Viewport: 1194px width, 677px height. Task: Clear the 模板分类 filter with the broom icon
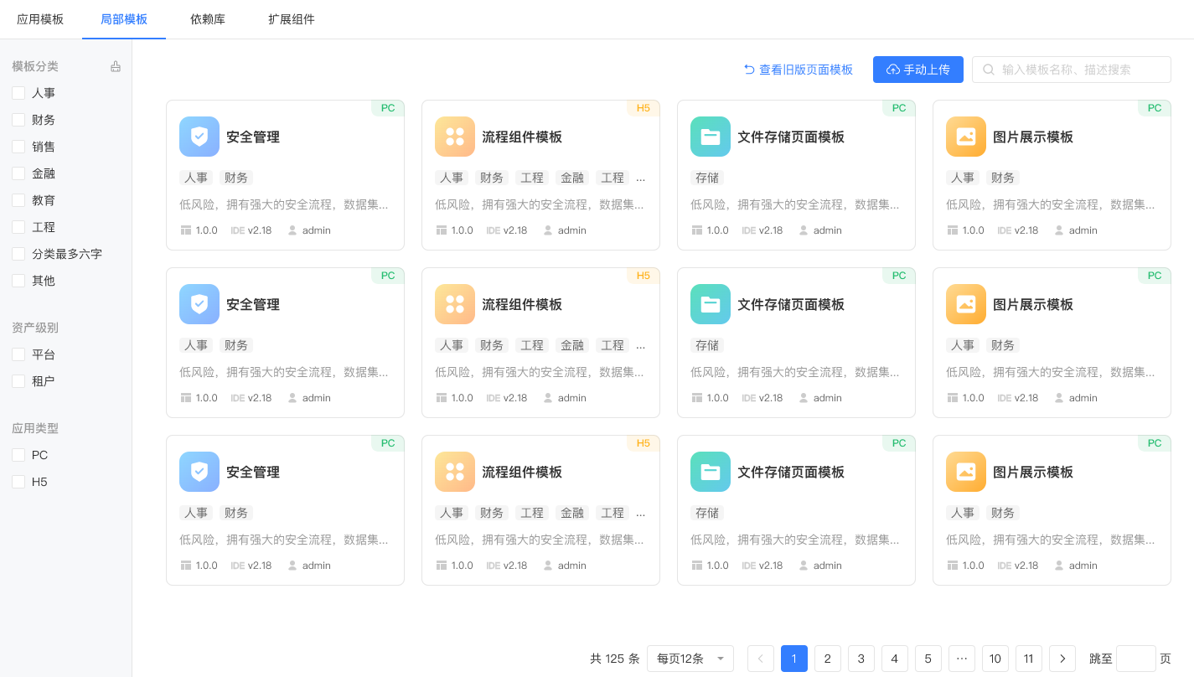(116, 66)
